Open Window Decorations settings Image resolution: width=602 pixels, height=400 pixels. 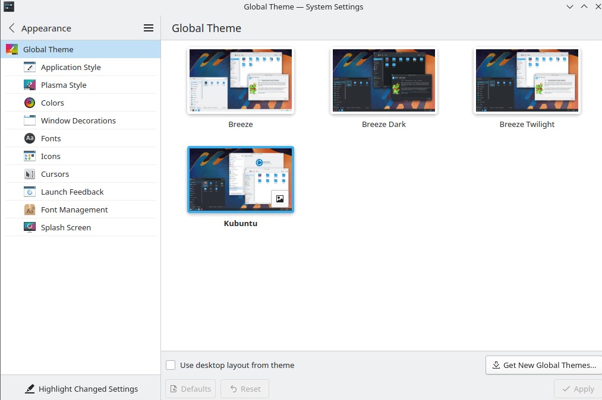click(x=81, y=120)
